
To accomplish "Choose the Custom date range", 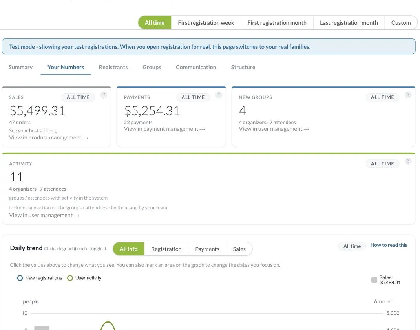I will click(x=401, y=23).
